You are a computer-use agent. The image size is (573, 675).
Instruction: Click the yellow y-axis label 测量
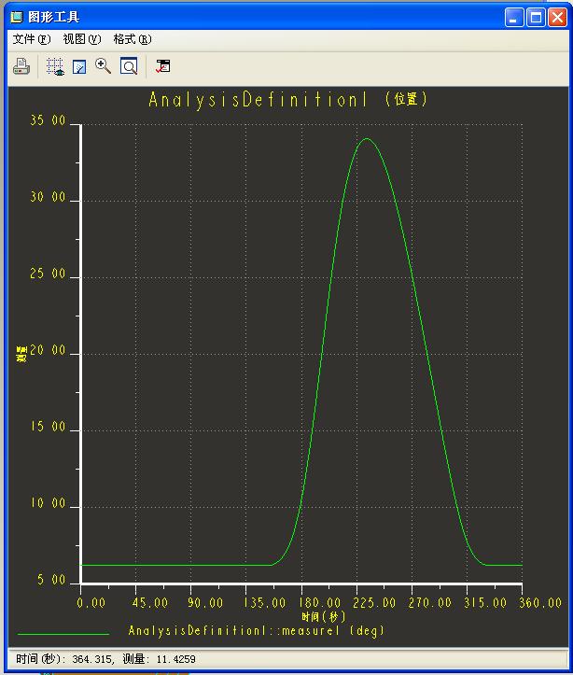(21, 354)
